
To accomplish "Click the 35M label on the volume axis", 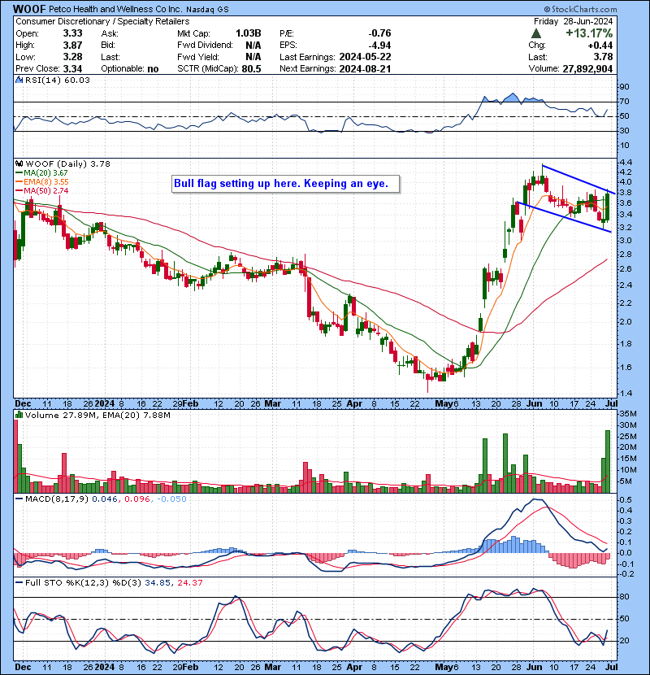I will [627, 414].
